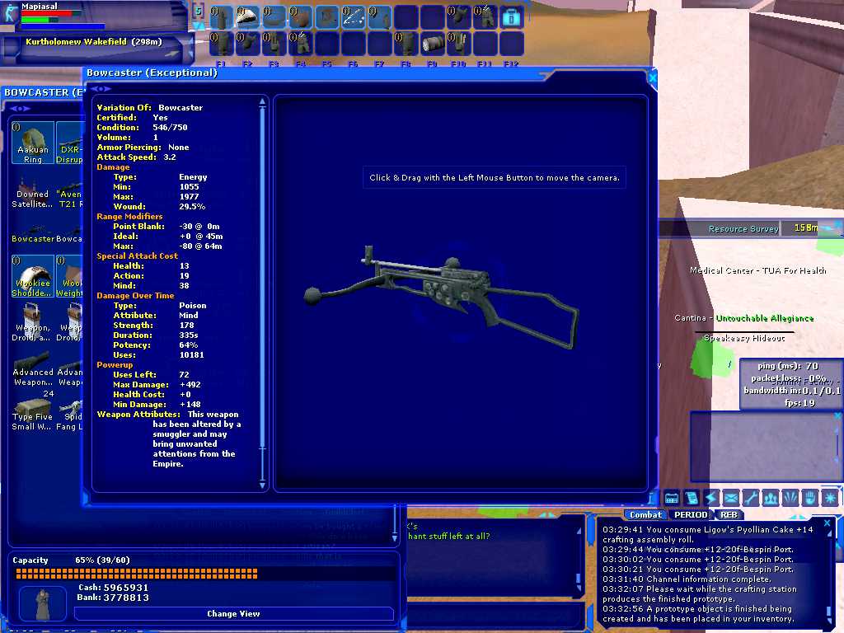Click the open hand icon in menu bar
Image resolution: width=844 pixels, height=633 pixels.
point(810,498)
